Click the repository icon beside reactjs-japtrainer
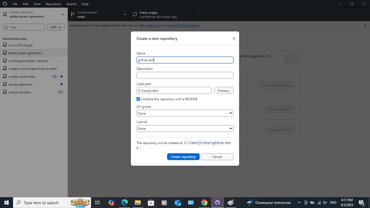 tap(5, 84)
